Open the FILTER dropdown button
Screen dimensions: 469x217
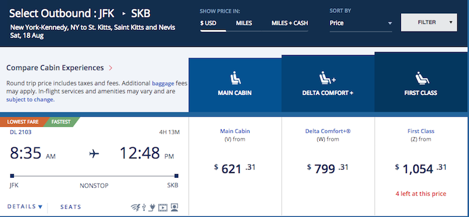point(429,22)
